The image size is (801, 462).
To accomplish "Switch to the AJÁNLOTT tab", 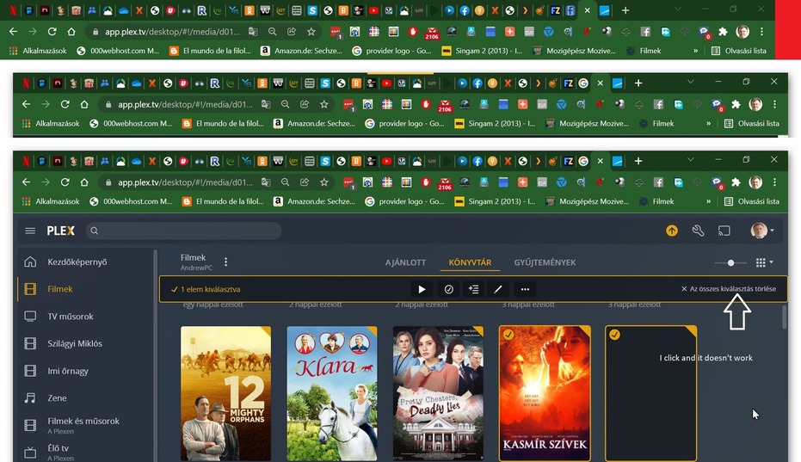I will (x=405, y=262).
